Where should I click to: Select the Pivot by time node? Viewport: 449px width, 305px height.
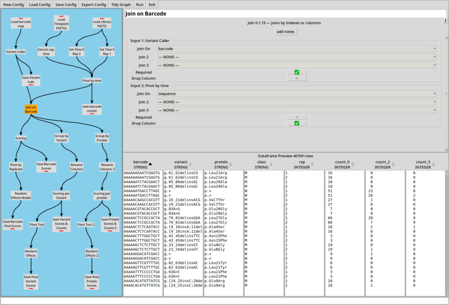(91, 81)
